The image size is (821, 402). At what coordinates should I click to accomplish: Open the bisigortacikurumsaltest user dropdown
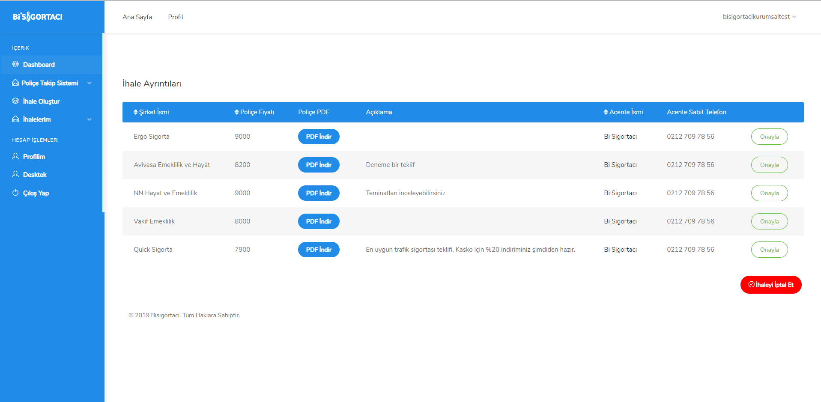pos(759,17)
